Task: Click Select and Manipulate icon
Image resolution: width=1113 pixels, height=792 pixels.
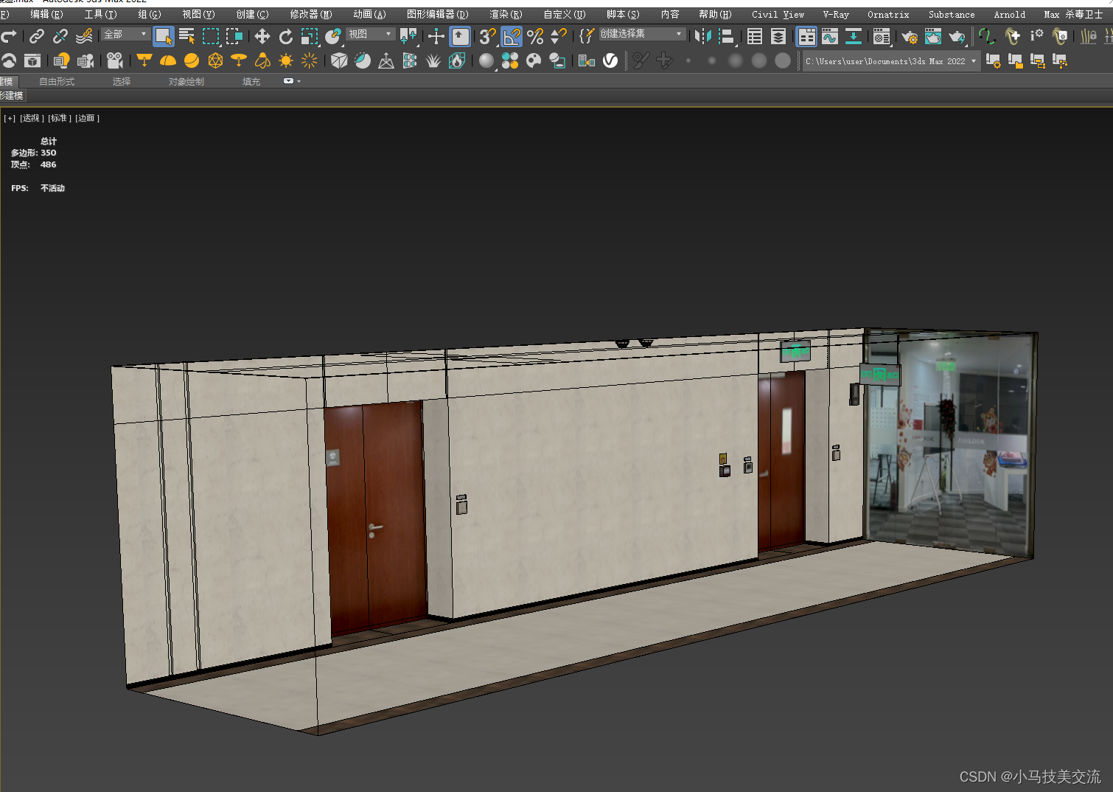Action: (436, 35)
